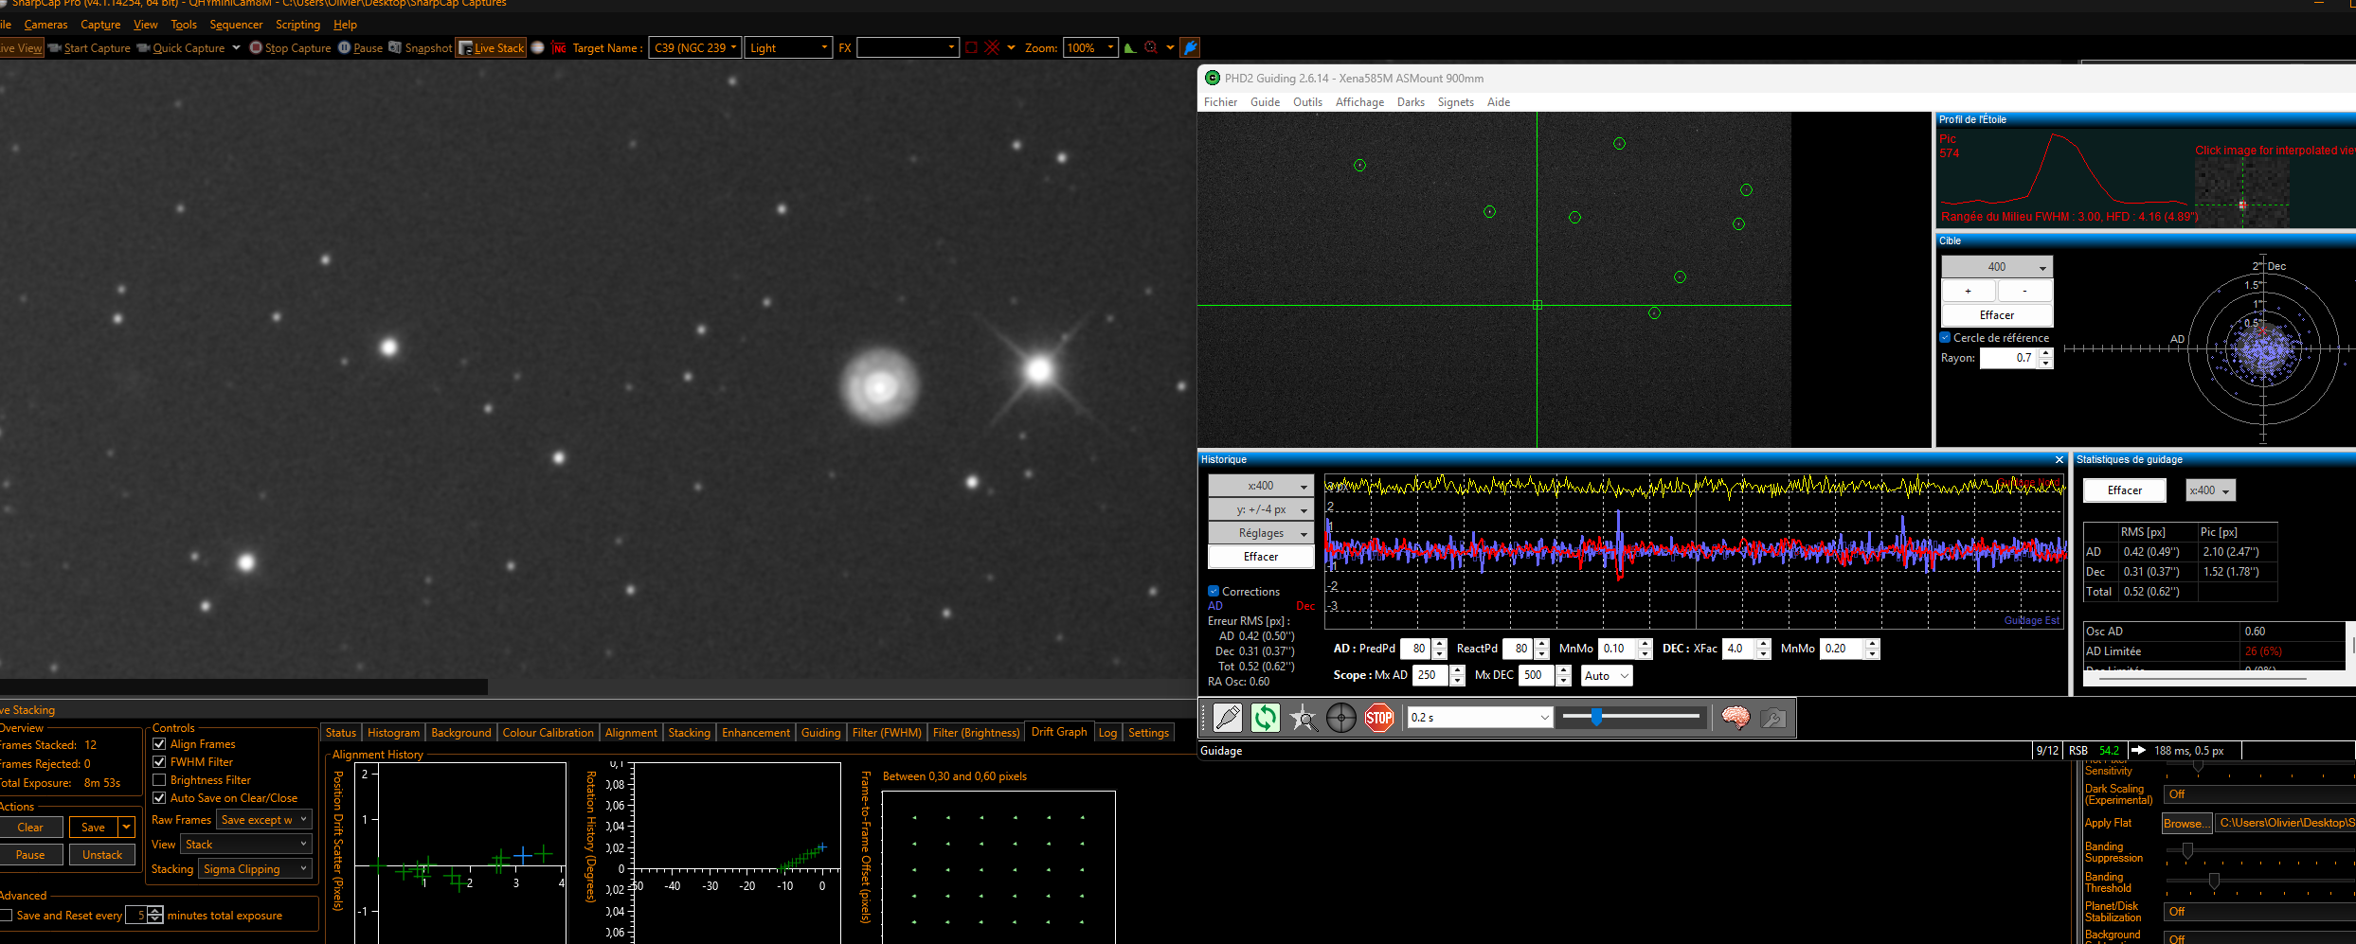Click Effacer button in Cible panel
The width and height of the screenshot is (2356, 944).
[1997, 315]
